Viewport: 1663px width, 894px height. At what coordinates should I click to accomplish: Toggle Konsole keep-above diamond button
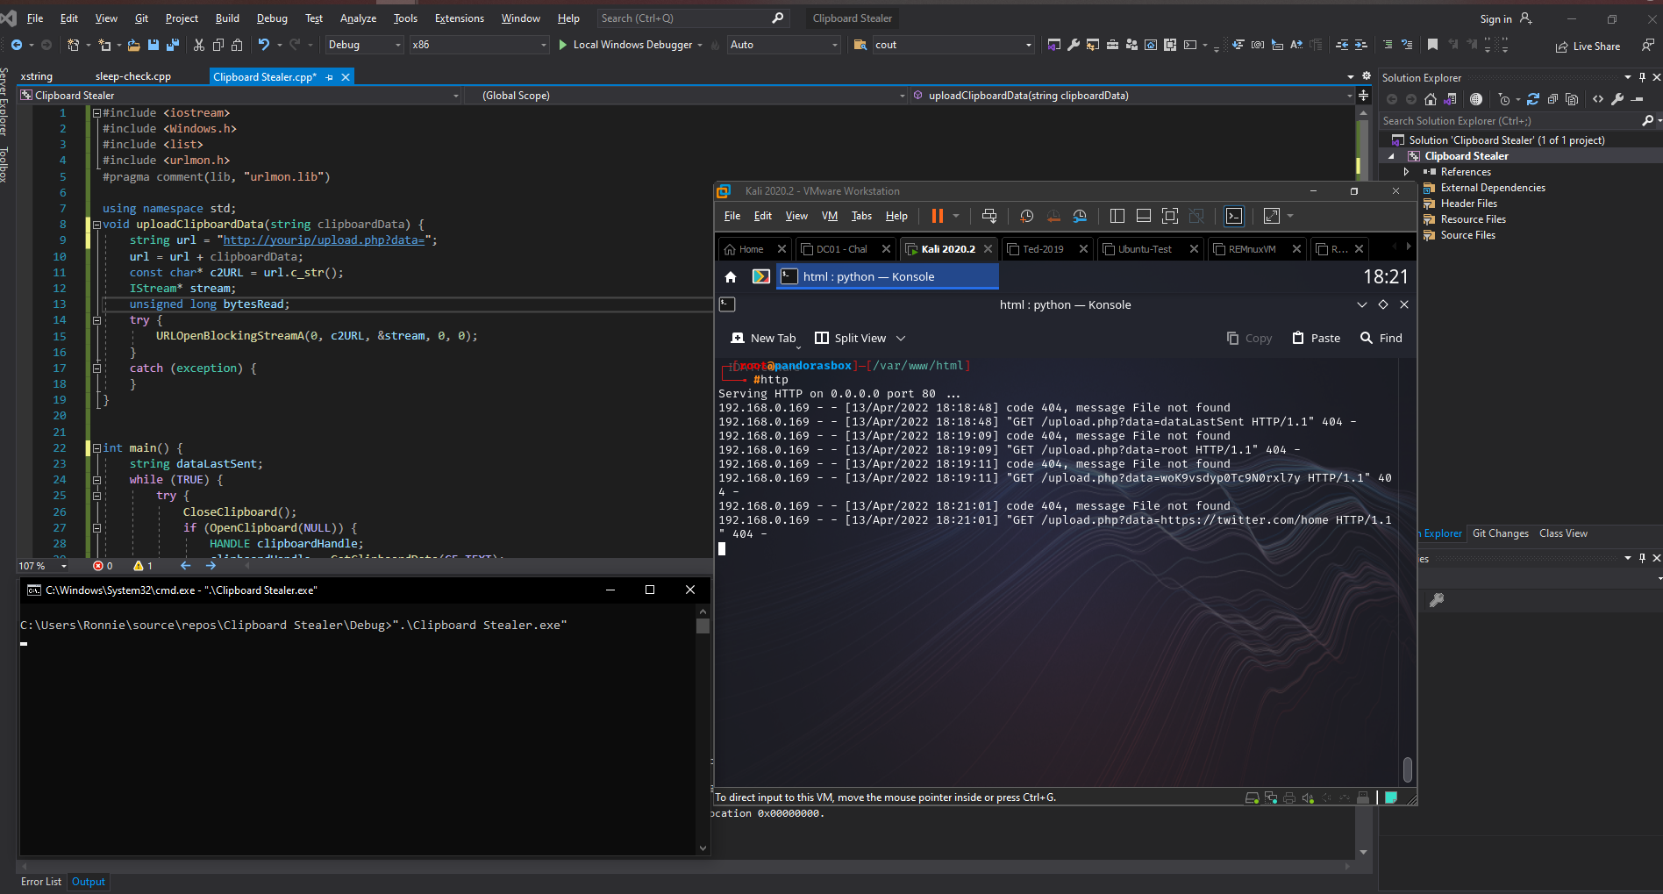point(1383,304)
